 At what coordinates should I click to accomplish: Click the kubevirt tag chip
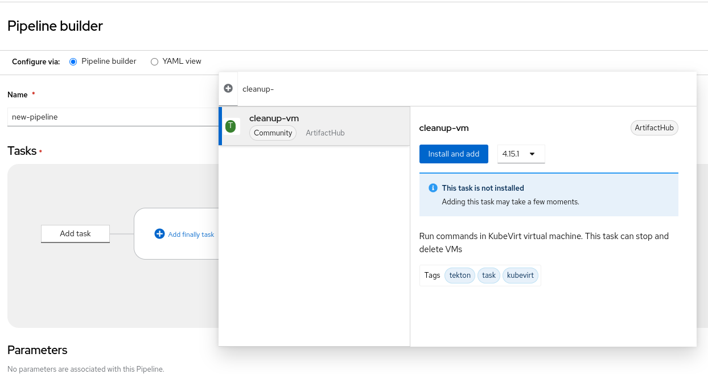tap(520, 276)
